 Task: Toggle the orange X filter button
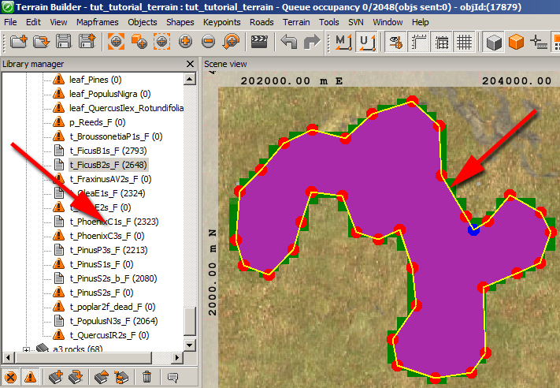[x=10, y=378]
